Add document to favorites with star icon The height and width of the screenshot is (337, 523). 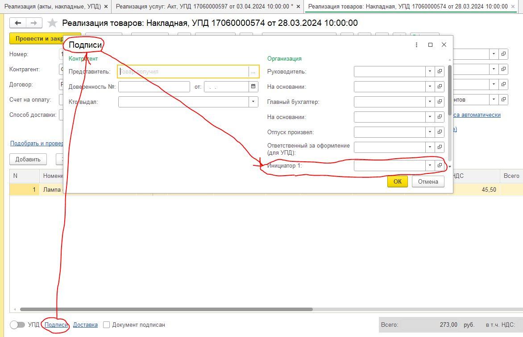pyautogui.click(x=53, y=23)
